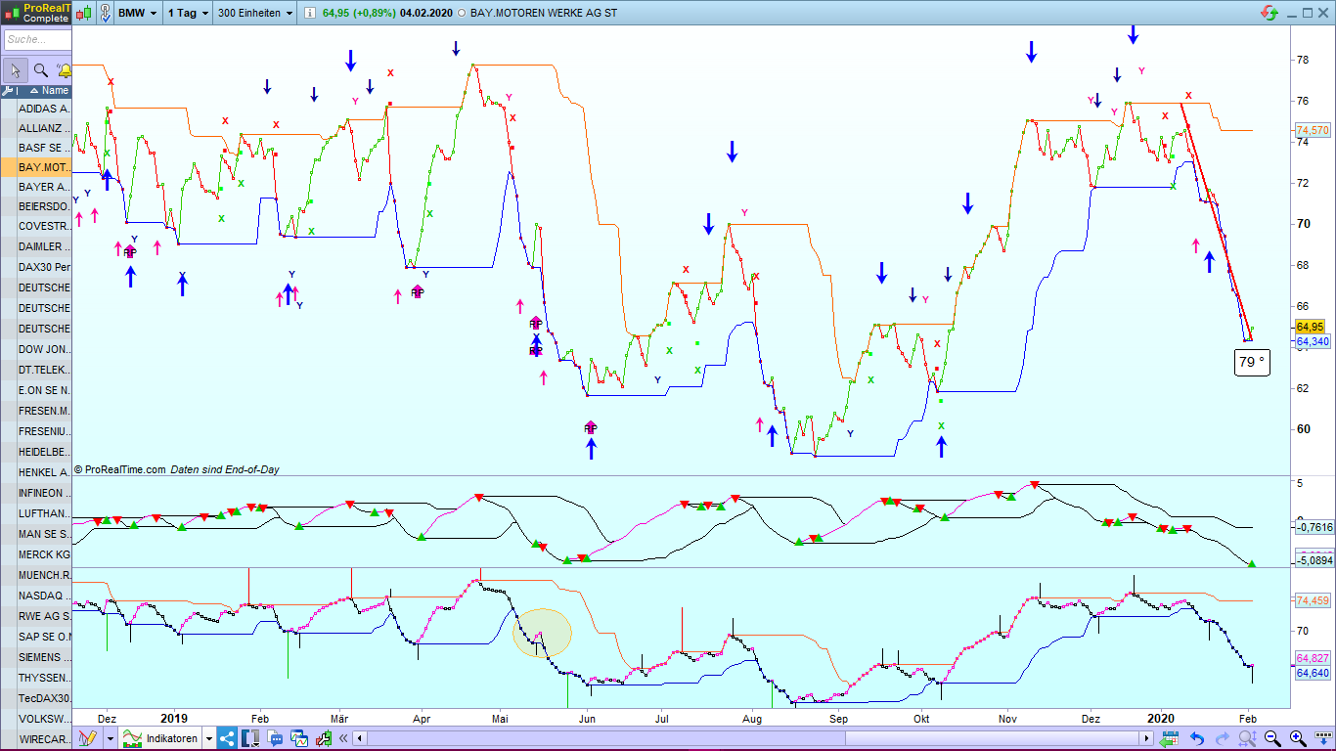Select BAY.MOT. highlighted row

(44, 167)
